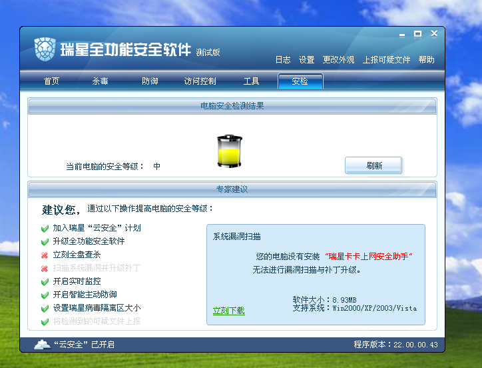
Task: Click green check beside 开启智能主动防御
Action: pos(45,295)
